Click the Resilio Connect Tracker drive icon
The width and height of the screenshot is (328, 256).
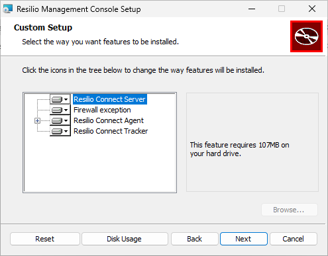point(57,131)
